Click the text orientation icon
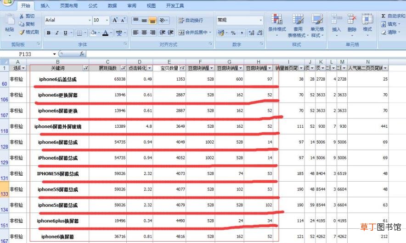This screenshot has width=406, height=243. click(x=162, y=20)
